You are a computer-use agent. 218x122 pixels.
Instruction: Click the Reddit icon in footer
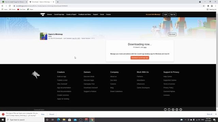pos(169,109)
